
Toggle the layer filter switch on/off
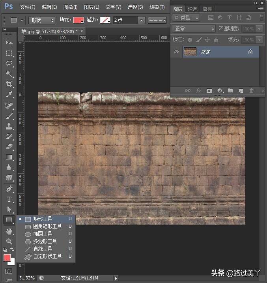point(258,17)
